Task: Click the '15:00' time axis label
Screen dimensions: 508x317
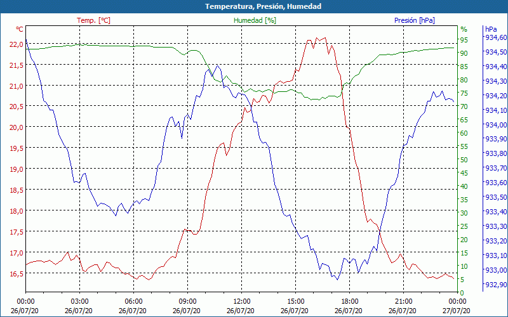Action: pyautogui.click(x=295, y=302)
